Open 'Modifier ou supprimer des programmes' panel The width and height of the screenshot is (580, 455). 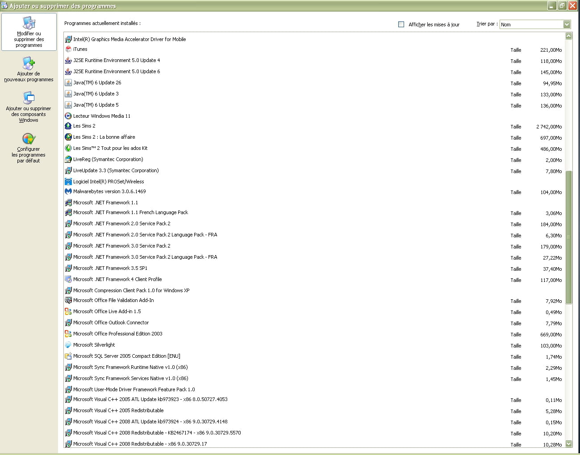pos(29,32)
